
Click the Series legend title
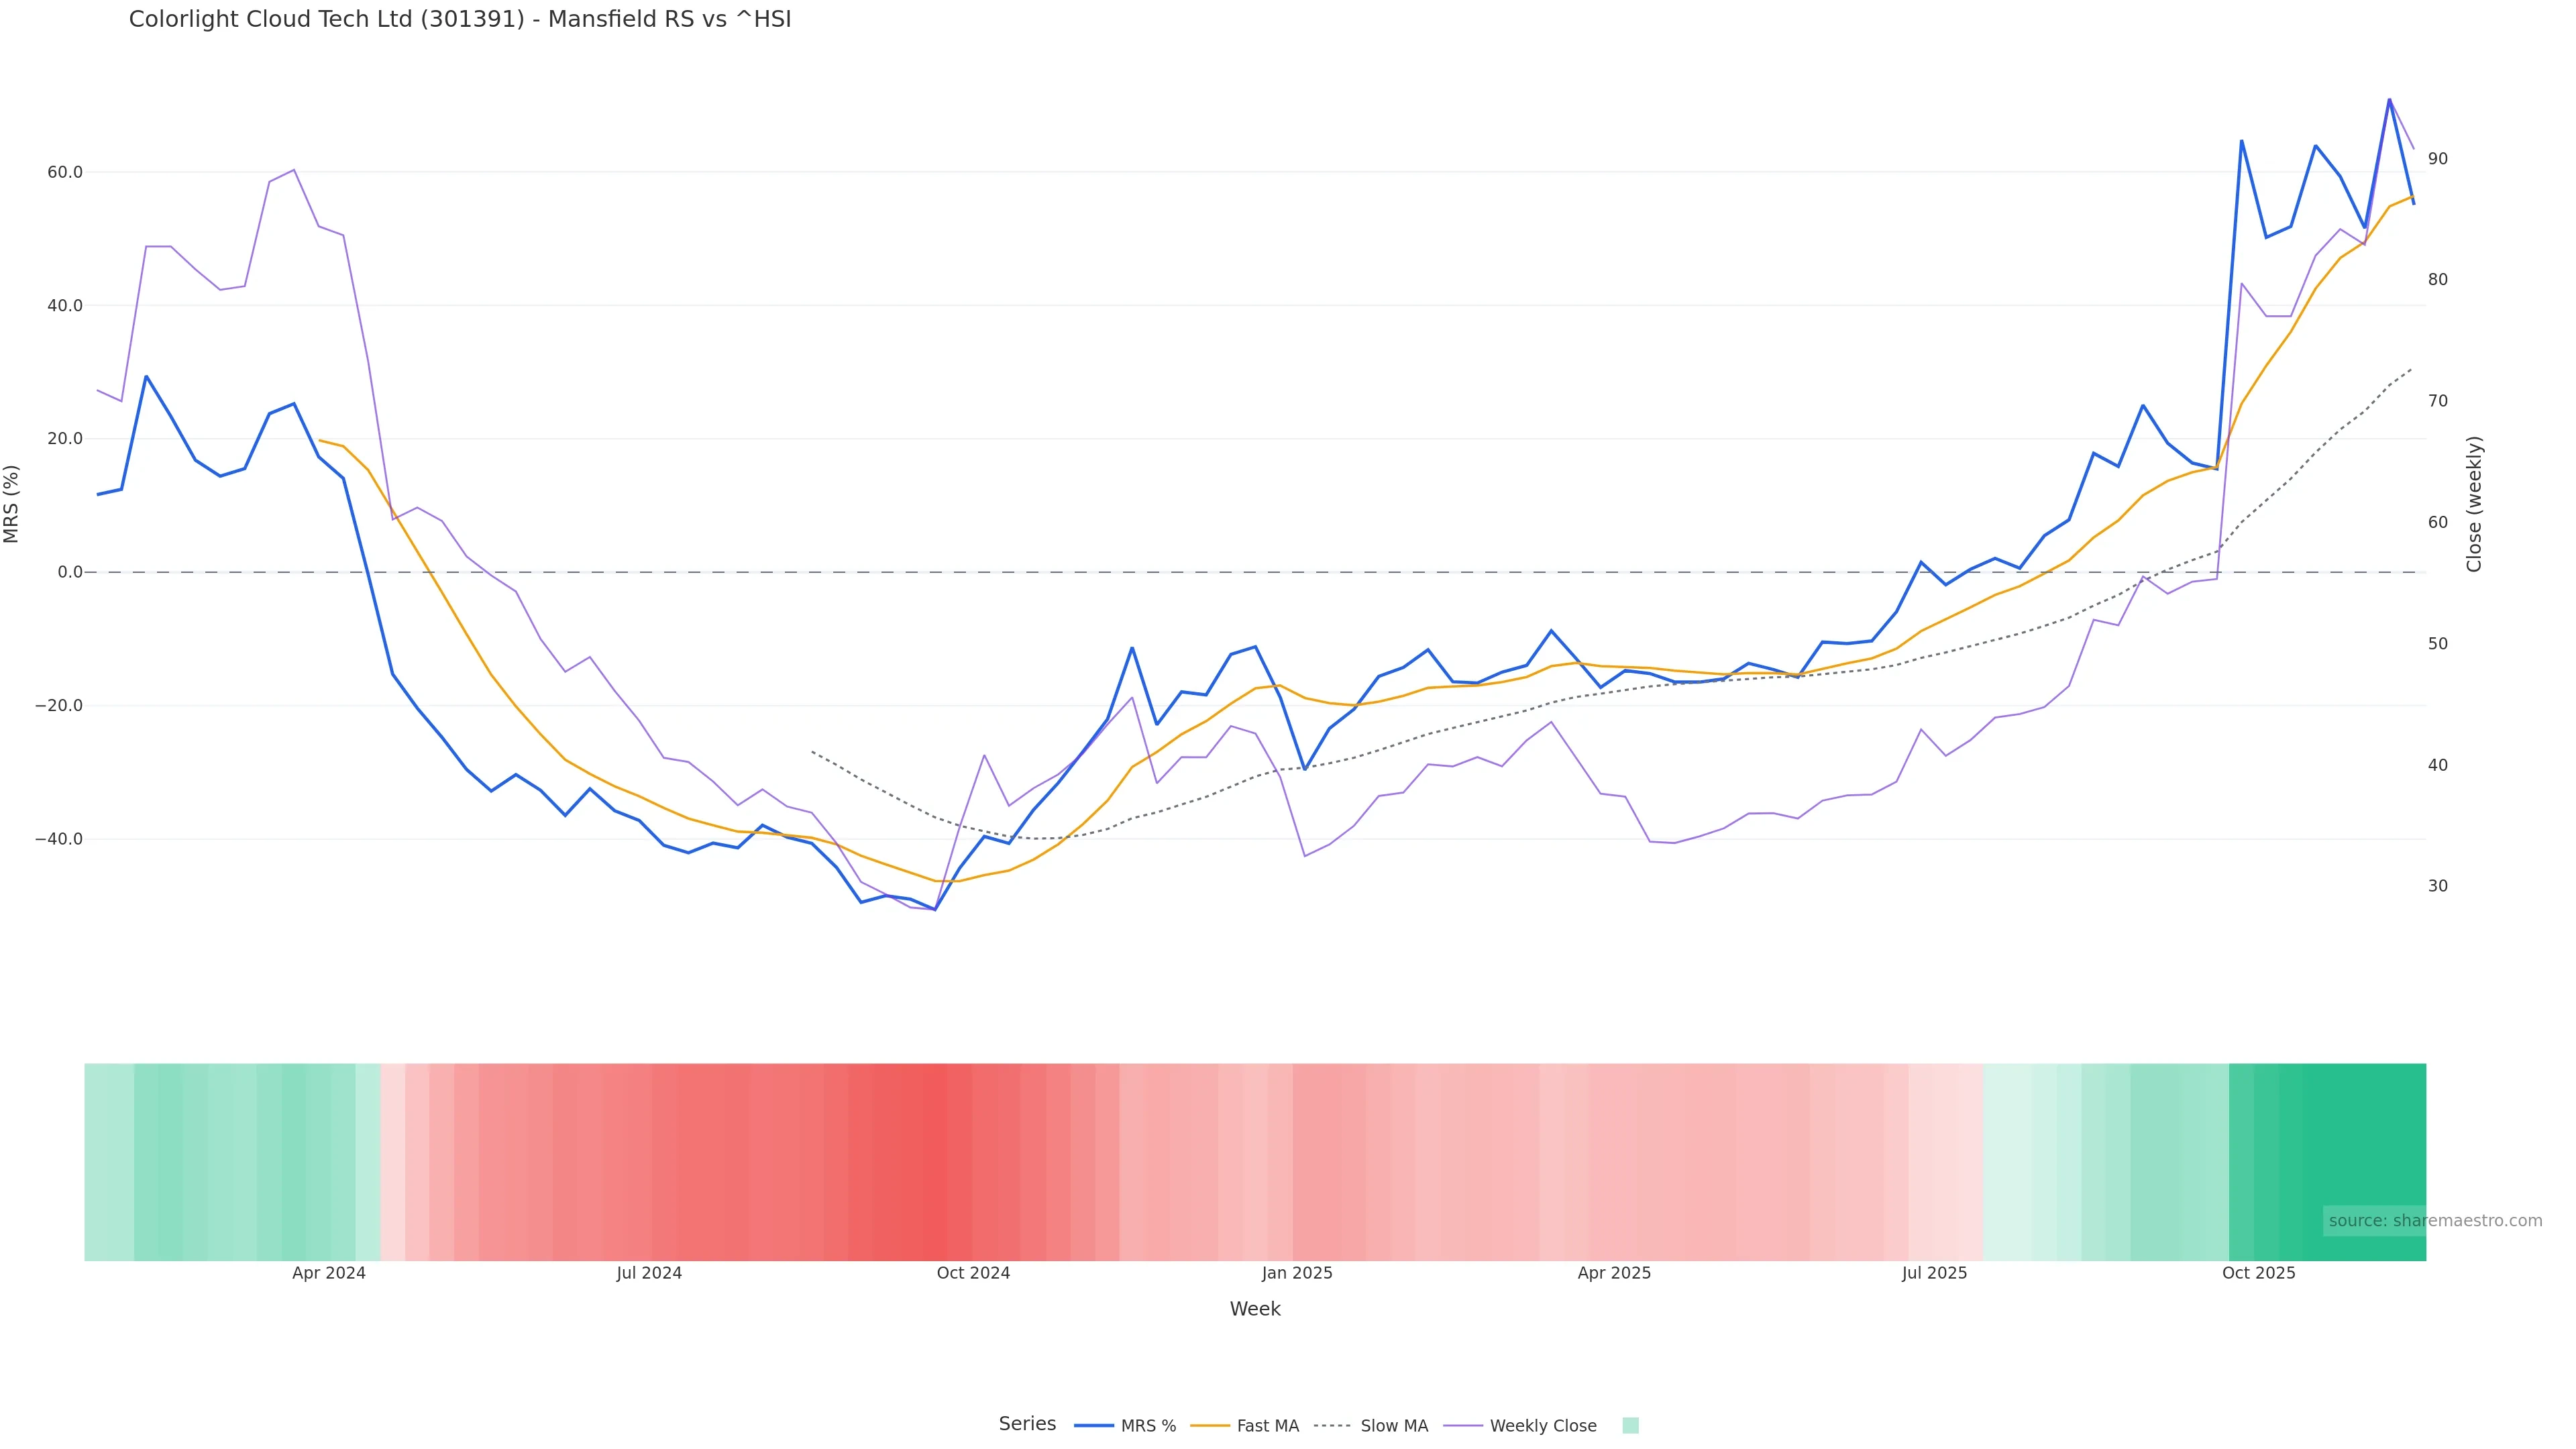1027,1424
